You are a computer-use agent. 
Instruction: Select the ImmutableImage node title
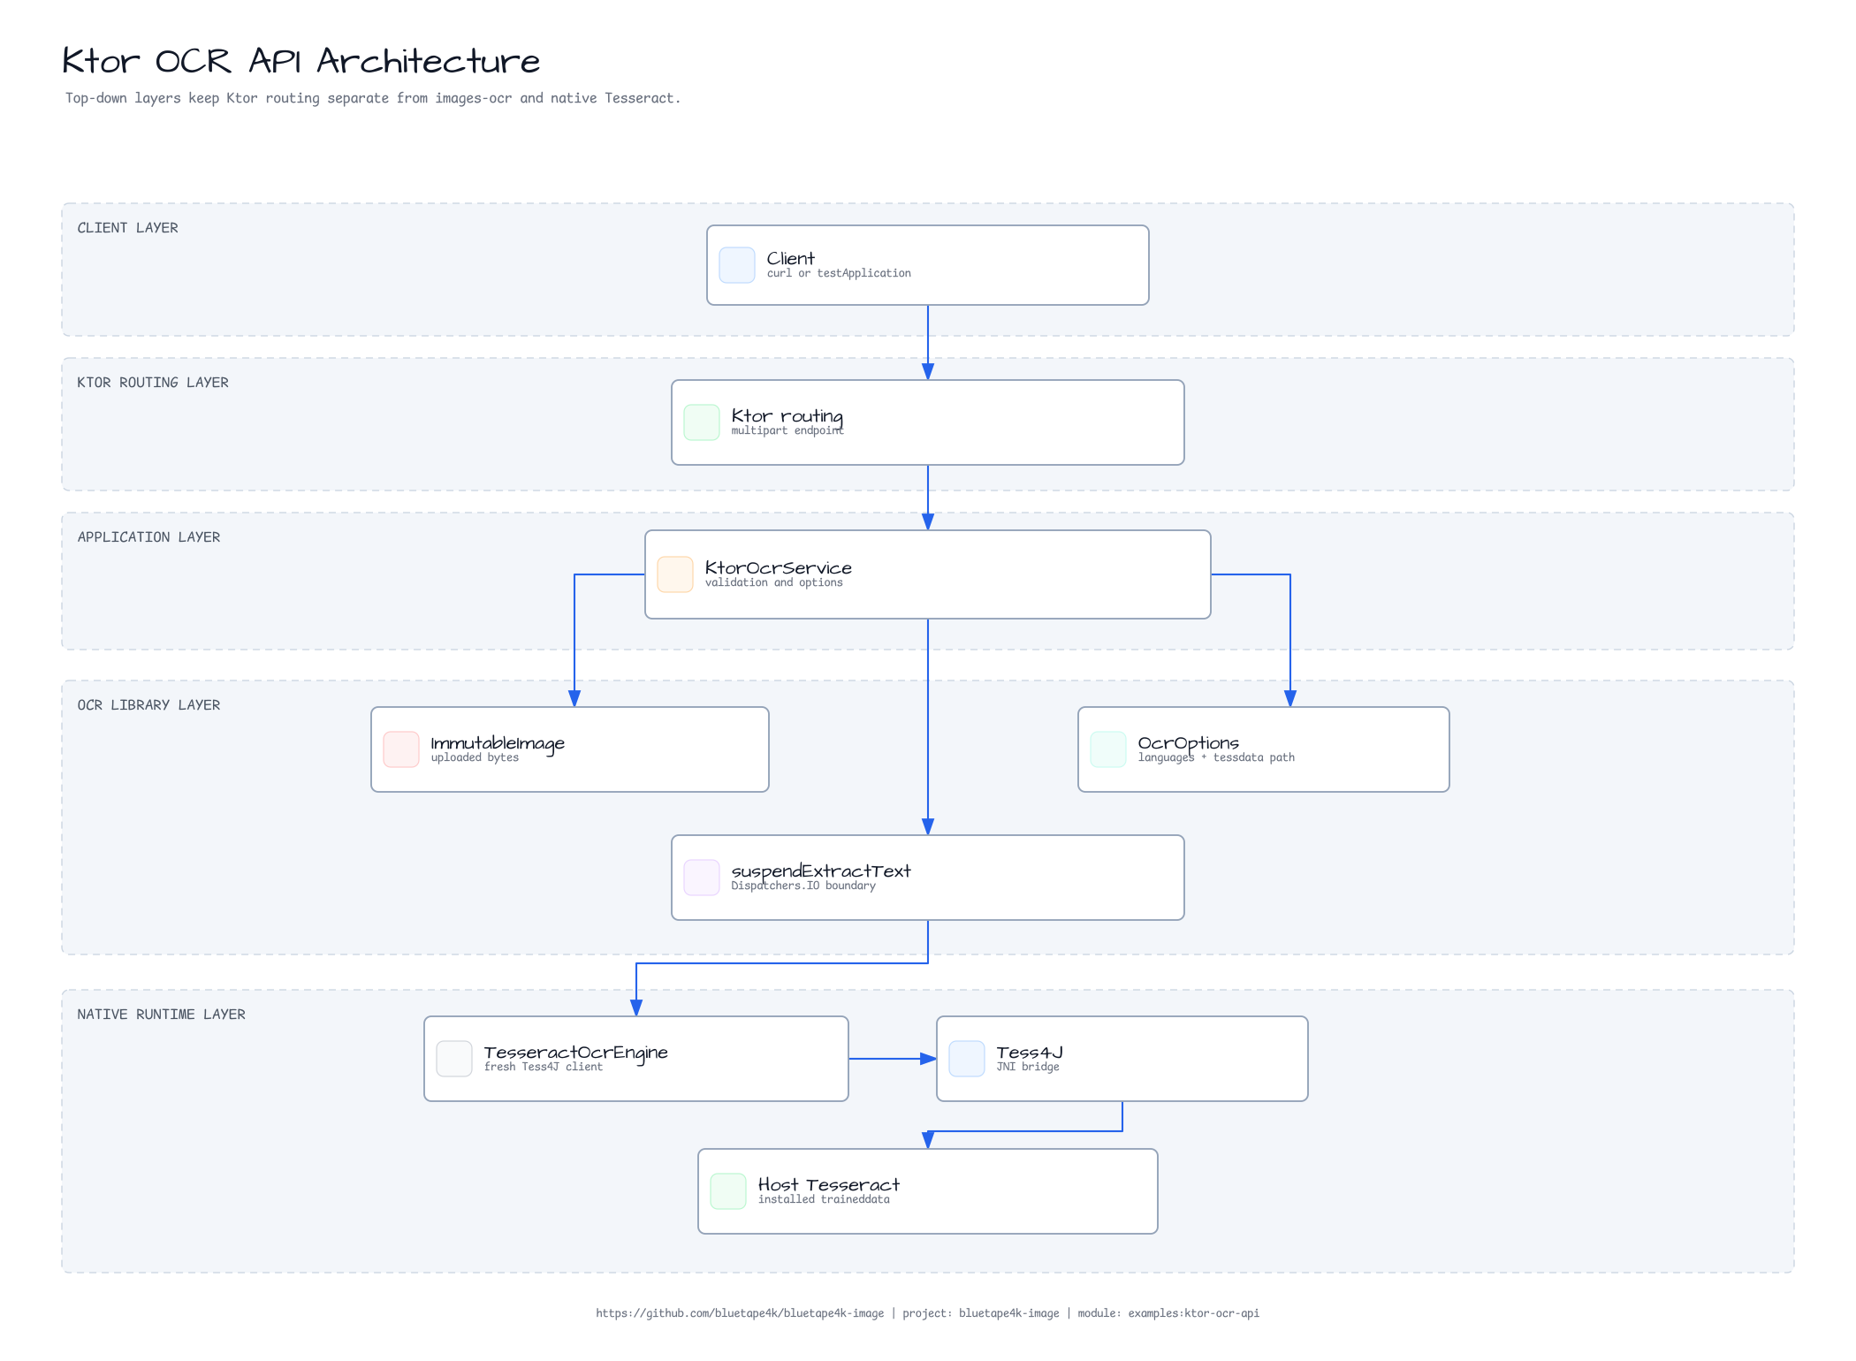[x=498, y=743]
